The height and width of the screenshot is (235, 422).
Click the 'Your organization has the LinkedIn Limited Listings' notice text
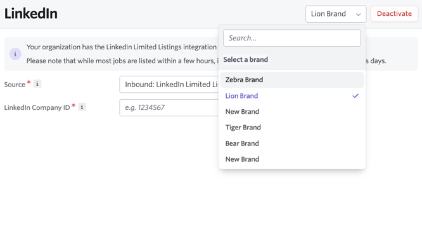click(122, 47)
